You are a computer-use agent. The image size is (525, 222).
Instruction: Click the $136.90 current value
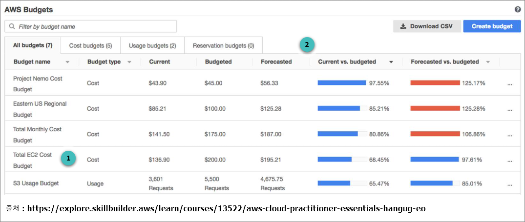click(159, 160)
